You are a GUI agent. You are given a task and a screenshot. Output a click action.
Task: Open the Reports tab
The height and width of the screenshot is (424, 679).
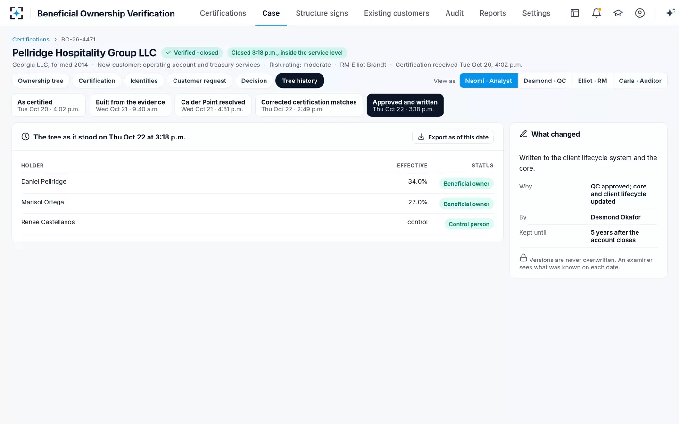493,13
